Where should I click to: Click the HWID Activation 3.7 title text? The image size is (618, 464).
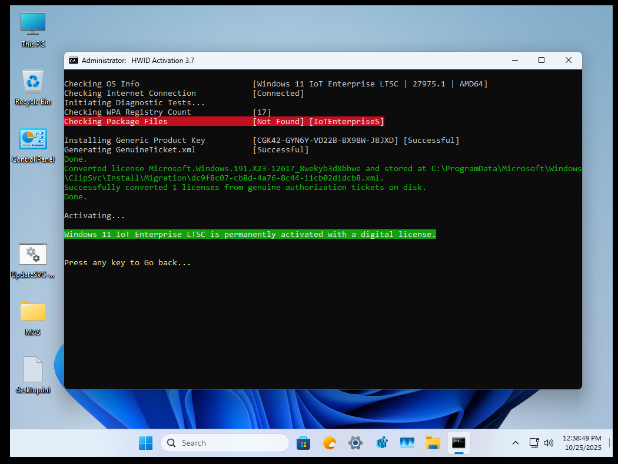(163, 60)
